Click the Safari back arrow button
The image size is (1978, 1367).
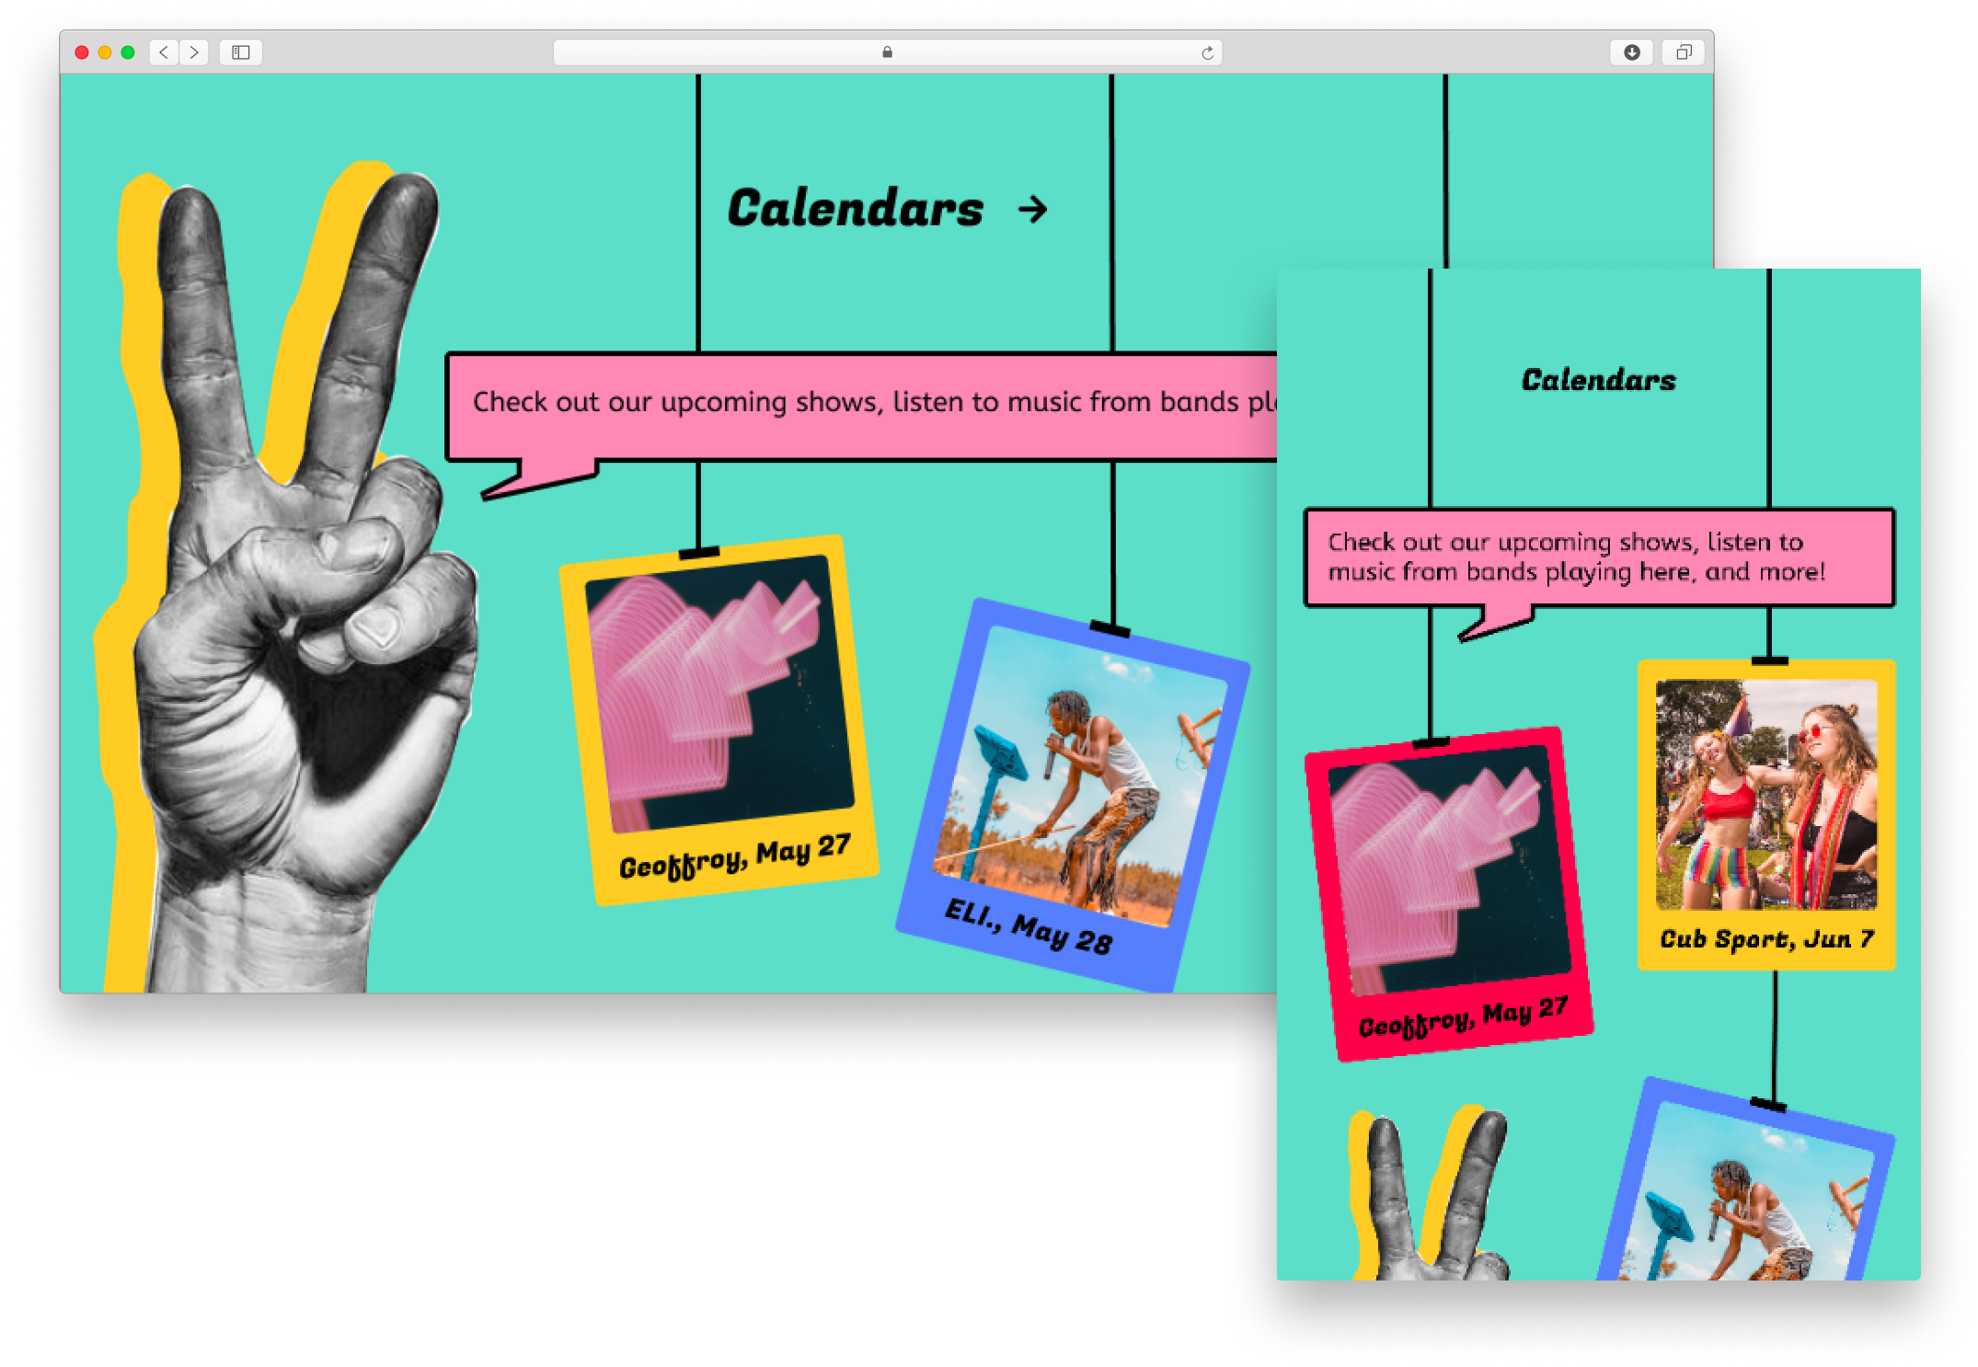(x=164, y=52)
